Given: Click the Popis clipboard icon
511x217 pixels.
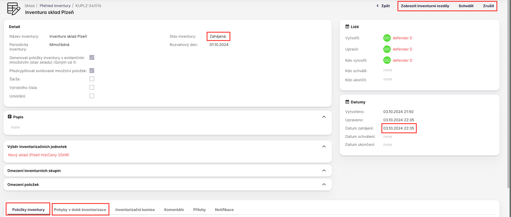Looking at the screenshot, I should click(10, 117).
